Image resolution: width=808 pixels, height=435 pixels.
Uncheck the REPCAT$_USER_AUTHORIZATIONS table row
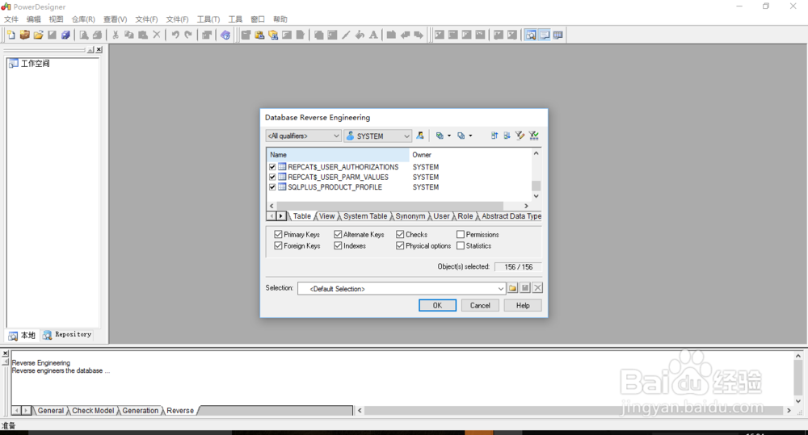point(272,167)
